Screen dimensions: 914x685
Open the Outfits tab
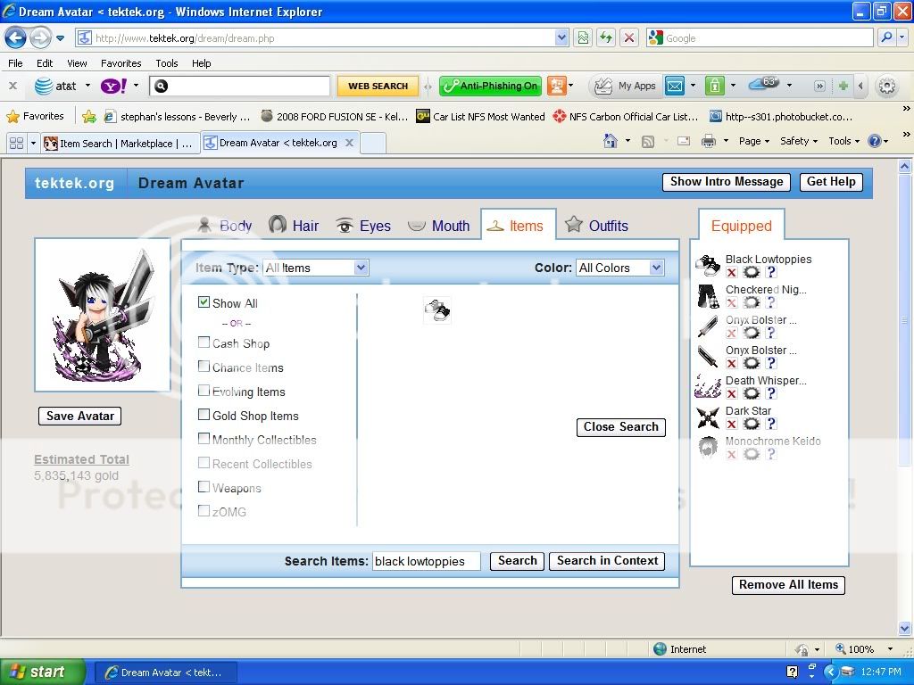[x=596, y=226]
